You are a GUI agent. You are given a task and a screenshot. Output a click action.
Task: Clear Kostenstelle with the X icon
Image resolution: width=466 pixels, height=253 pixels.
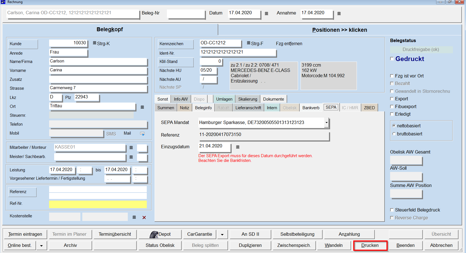click(x=144, y=217)
